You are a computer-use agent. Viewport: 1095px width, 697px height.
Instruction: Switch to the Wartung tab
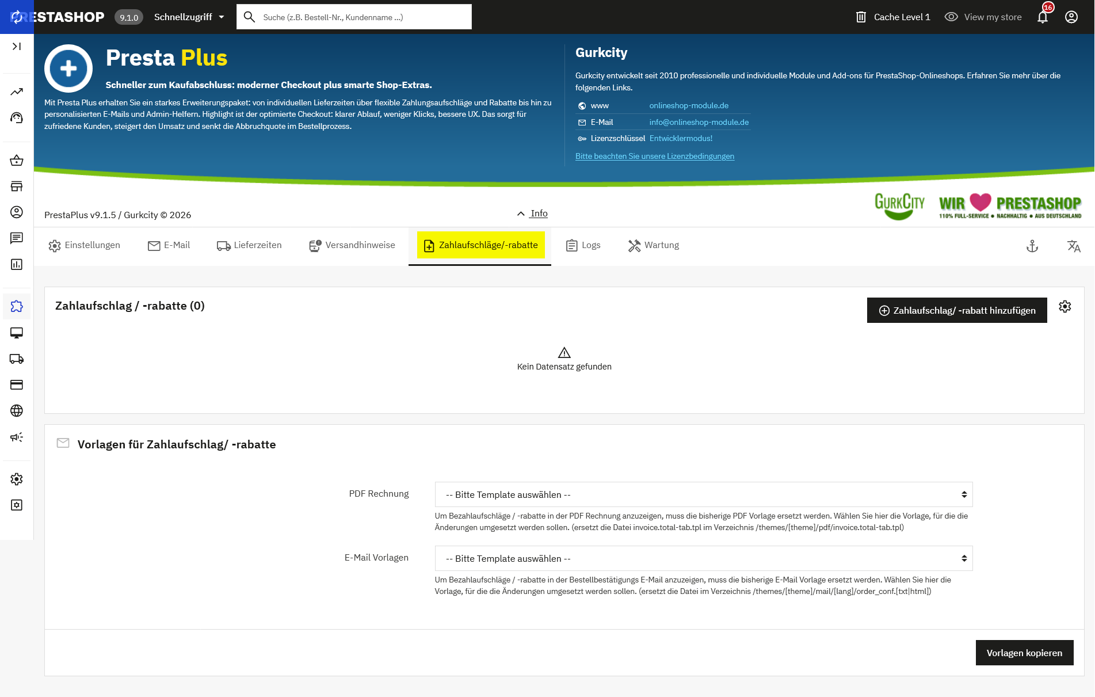tap(654, 246)
